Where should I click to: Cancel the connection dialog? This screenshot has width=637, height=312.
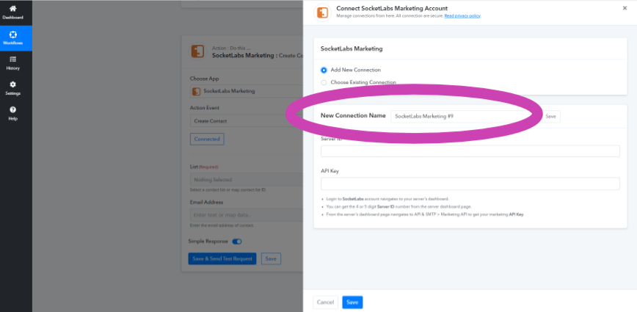pyautogui.click(x=325, y=302)
